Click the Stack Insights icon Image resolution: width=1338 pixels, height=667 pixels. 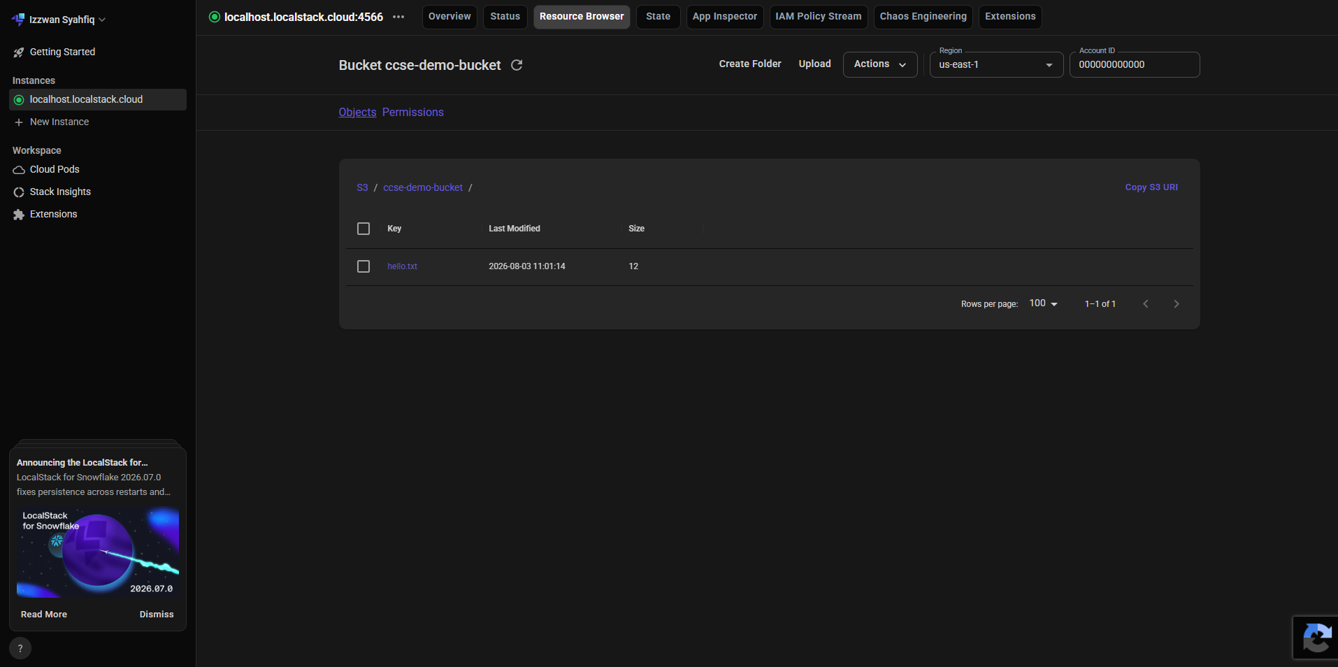pyautogui.click(x=19, y=192)
